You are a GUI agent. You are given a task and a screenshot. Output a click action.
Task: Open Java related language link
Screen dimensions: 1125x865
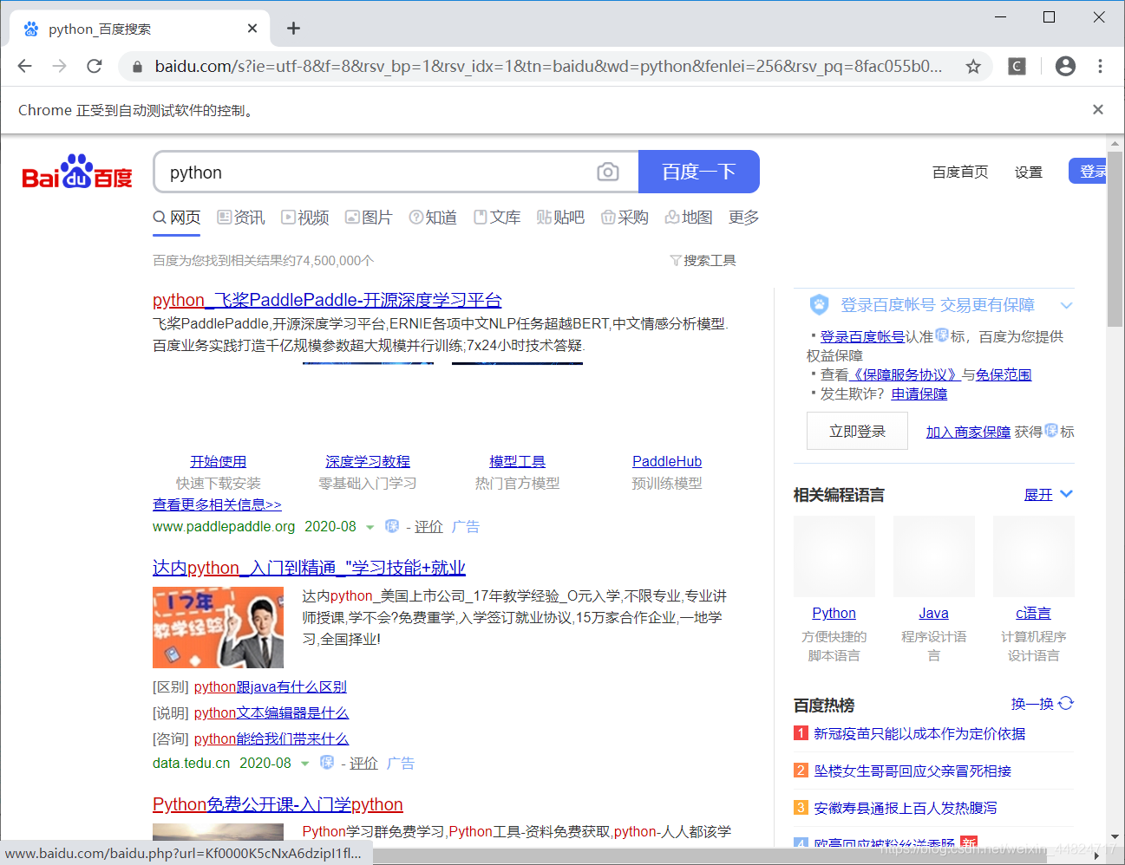(x=933, y=613)
